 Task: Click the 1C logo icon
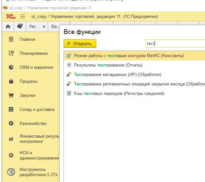[11, 16]
